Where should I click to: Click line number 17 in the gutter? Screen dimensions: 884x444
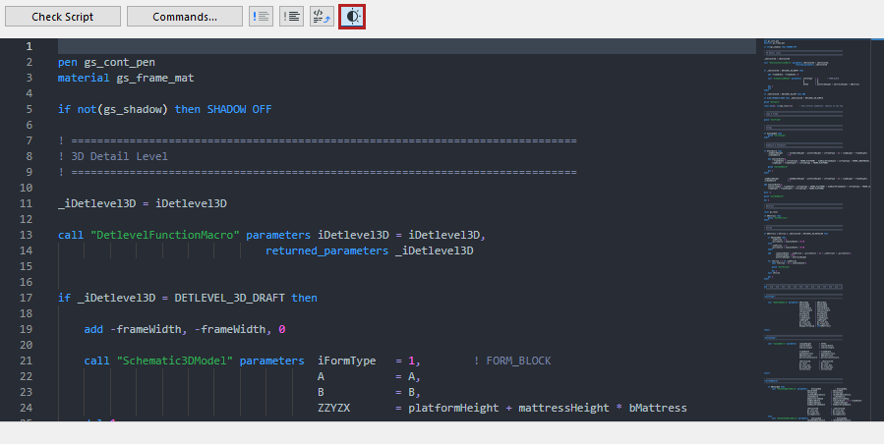26,298
